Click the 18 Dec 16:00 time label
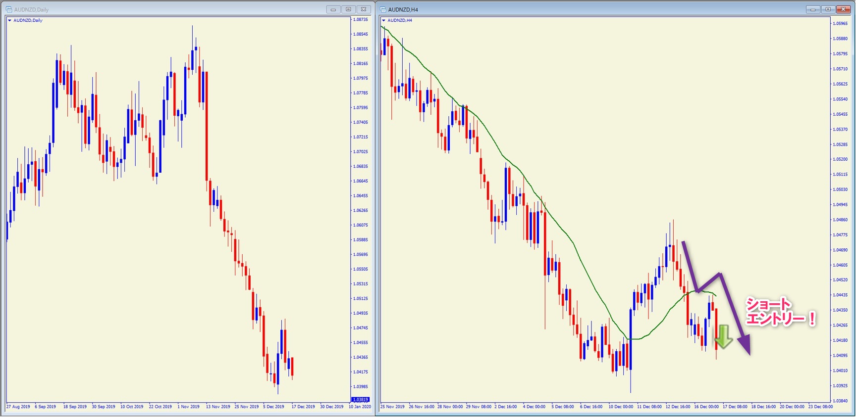 763,407
